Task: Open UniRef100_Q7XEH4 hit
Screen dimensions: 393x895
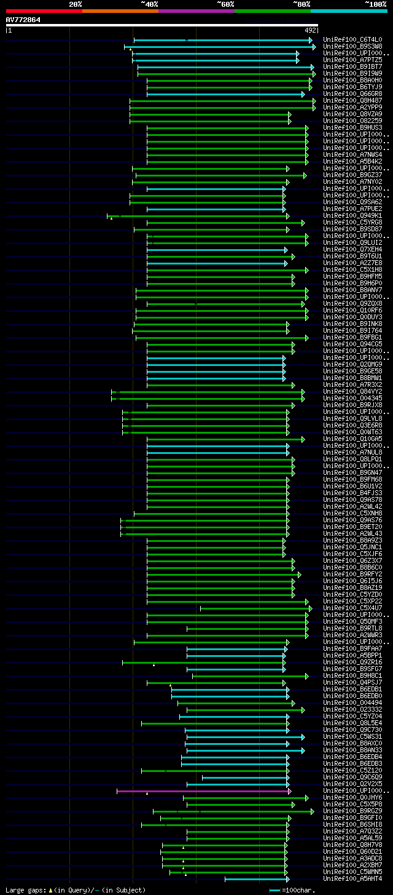Action: pos(353,249)
